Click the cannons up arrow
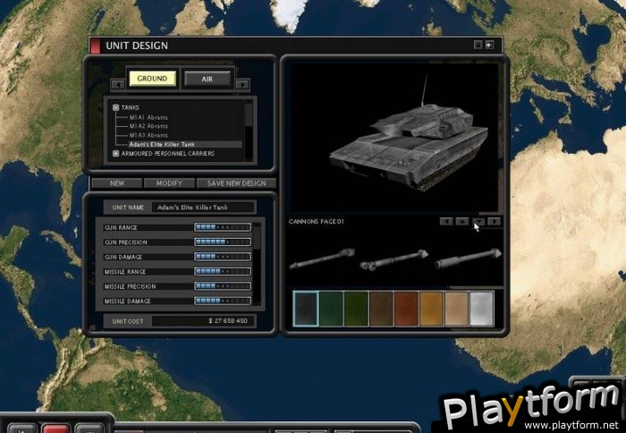Image resolution: width=626 pixels, height=433 pixels. (x=462, y=221)
